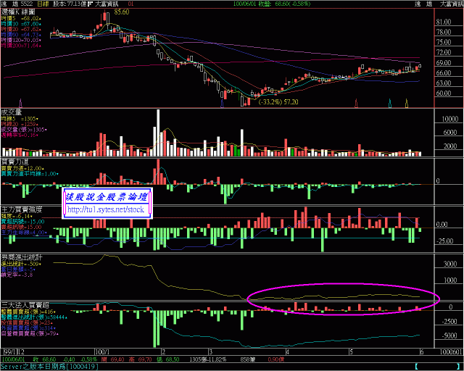Click the 股本 77.13億 capital label
464x371 pixels.
click(70, 4)
